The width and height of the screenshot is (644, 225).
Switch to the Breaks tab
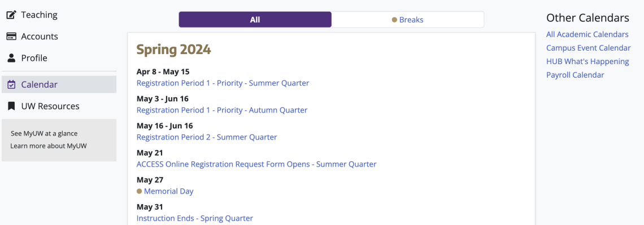click(407, 20)
